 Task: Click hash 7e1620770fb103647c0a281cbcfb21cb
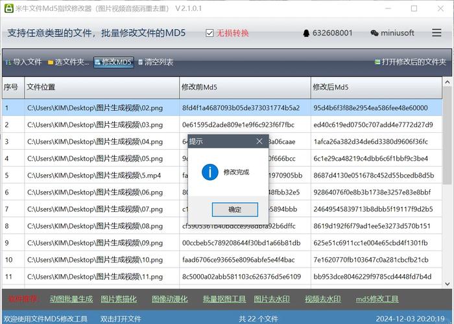371,260
